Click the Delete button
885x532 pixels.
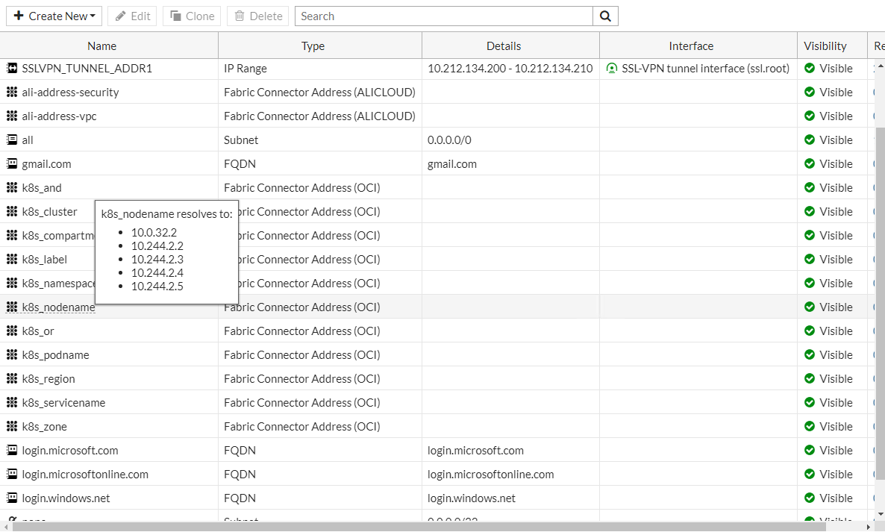click(257, 16)
